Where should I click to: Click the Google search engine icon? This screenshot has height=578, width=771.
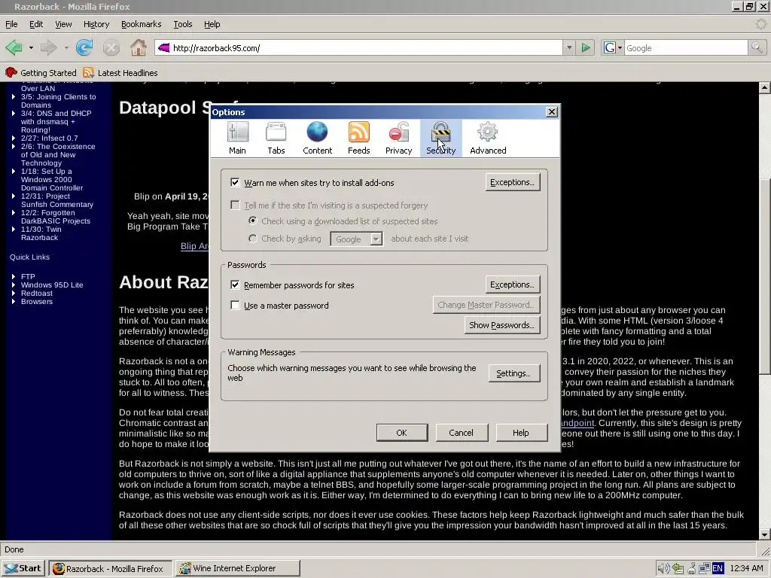610,47
